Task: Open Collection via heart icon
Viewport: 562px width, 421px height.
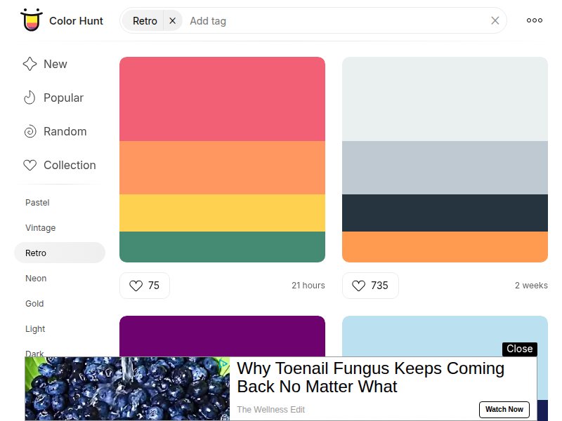Action: pyautogui.click(x=30, y=165)
